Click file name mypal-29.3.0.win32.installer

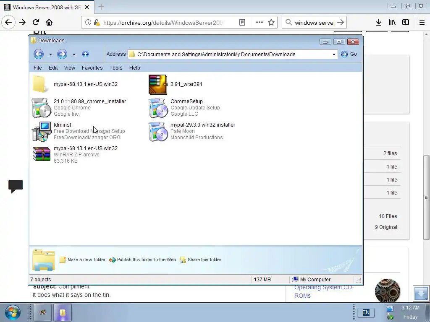[203, 125]
